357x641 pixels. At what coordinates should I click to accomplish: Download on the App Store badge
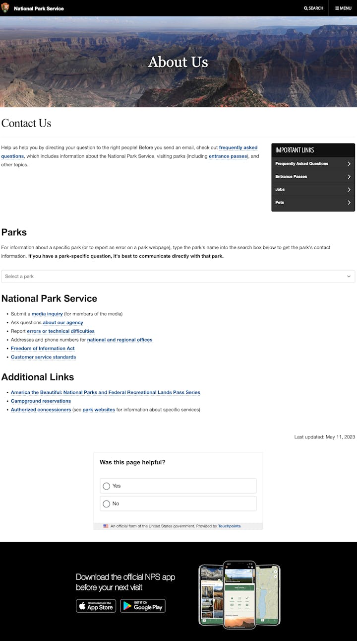point(96,606)
